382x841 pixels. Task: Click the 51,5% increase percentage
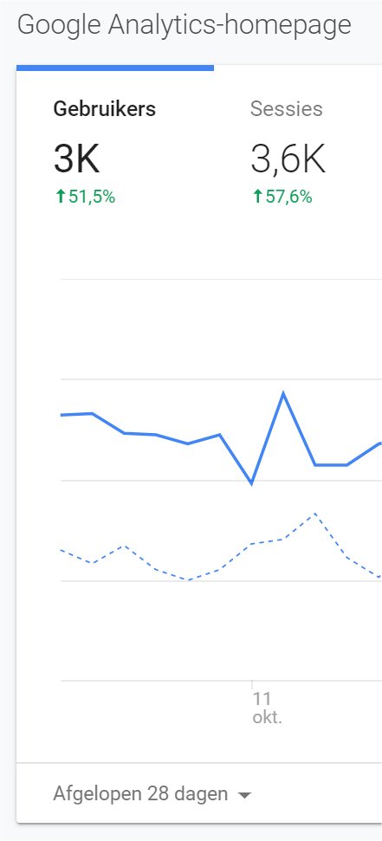91,197
